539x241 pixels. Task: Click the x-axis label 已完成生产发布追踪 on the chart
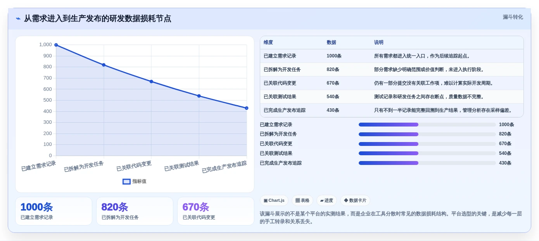coord(224,167)
